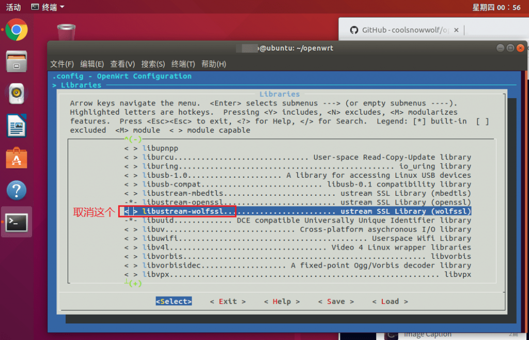
Task: Open the 文件(F) menu
Action: (x=62, y=64)
